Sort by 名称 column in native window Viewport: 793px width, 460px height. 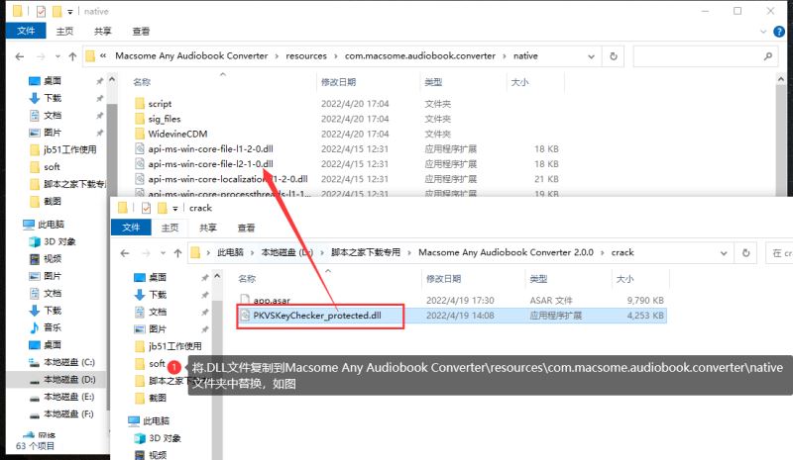pyautogui.click(x=142, y=82)
